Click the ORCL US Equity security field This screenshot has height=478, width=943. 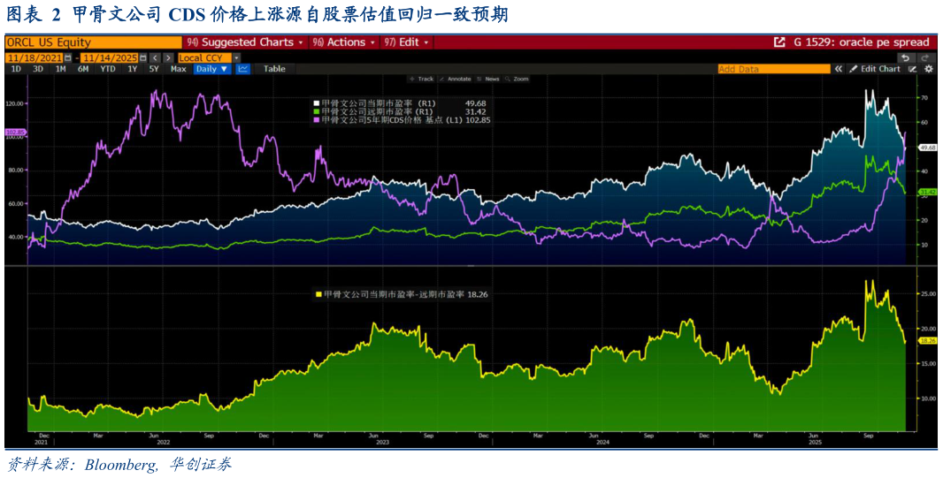click(93, 42)
